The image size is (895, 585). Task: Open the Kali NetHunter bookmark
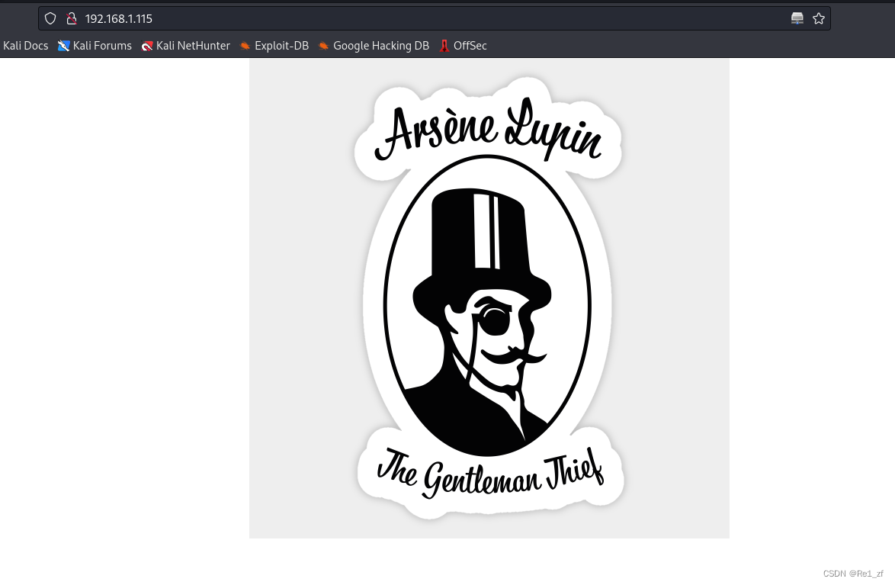tap(185, 46)
